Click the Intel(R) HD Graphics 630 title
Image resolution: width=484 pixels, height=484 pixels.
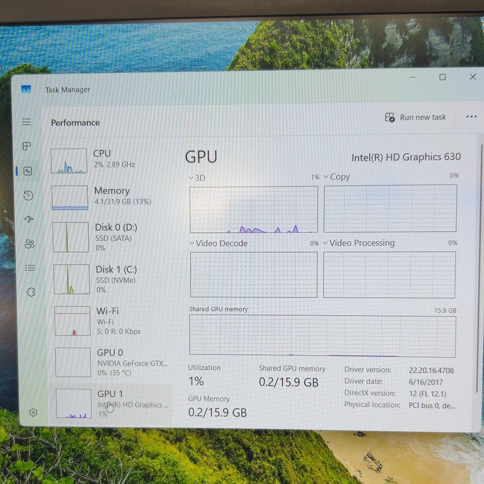click(x=406, y=157)
